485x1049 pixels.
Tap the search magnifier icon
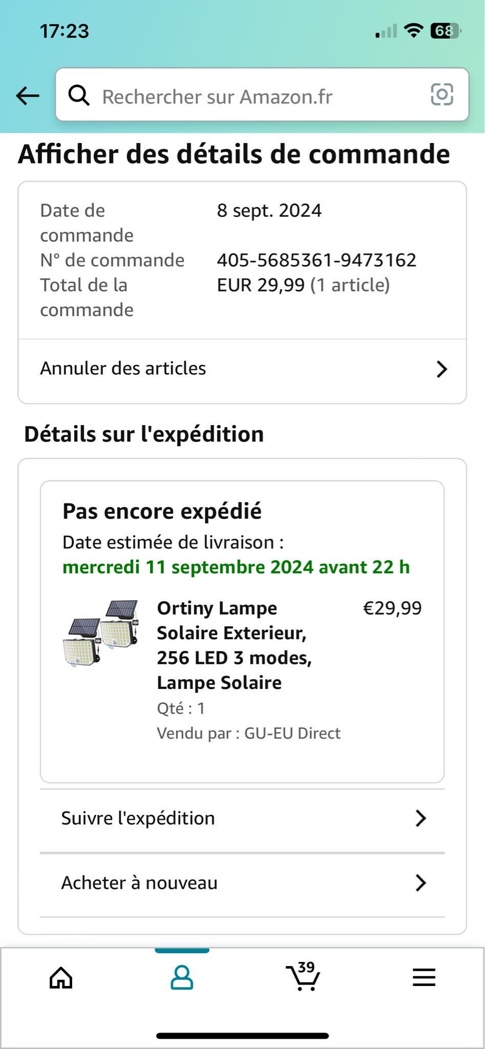[79, 95]
